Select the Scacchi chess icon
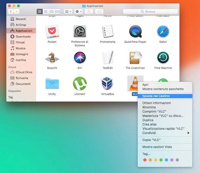Screen dimensions: 200x173 (52, 57)
